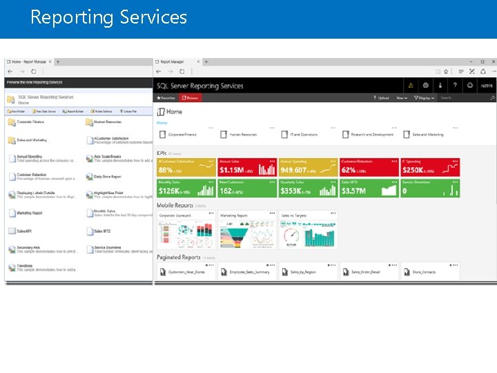Image resolution: width=497 pixels, height=373 pixels.
Task: Open ellipsis menu on Service Downtime KPI tile
Action: click(x=456, y=182)
